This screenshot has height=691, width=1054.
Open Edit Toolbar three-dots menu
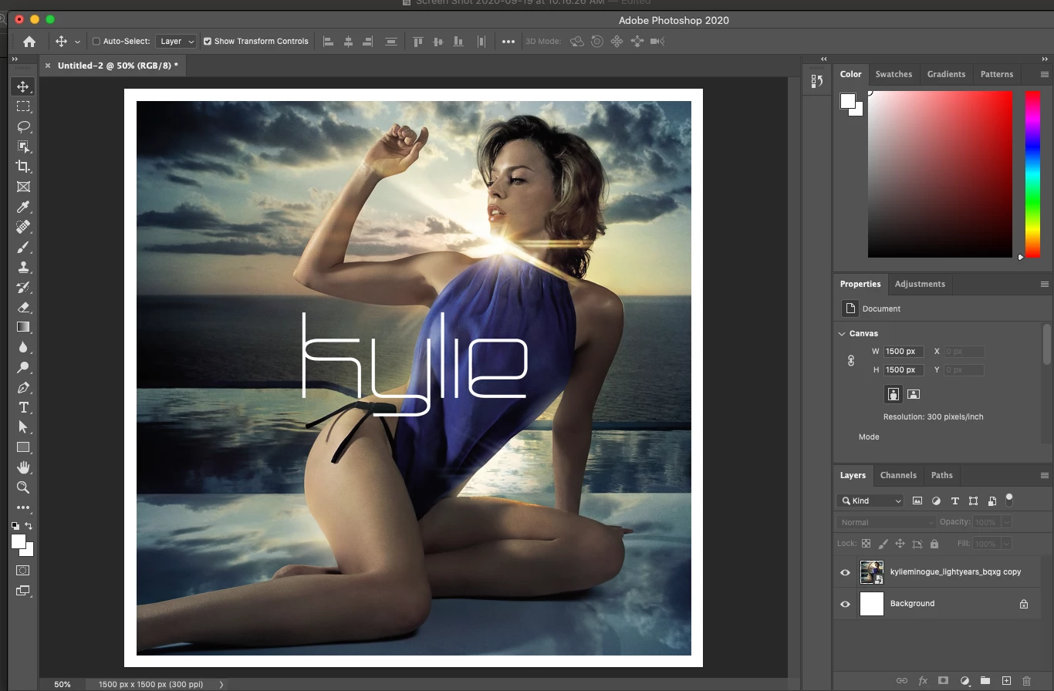(23, 507)
